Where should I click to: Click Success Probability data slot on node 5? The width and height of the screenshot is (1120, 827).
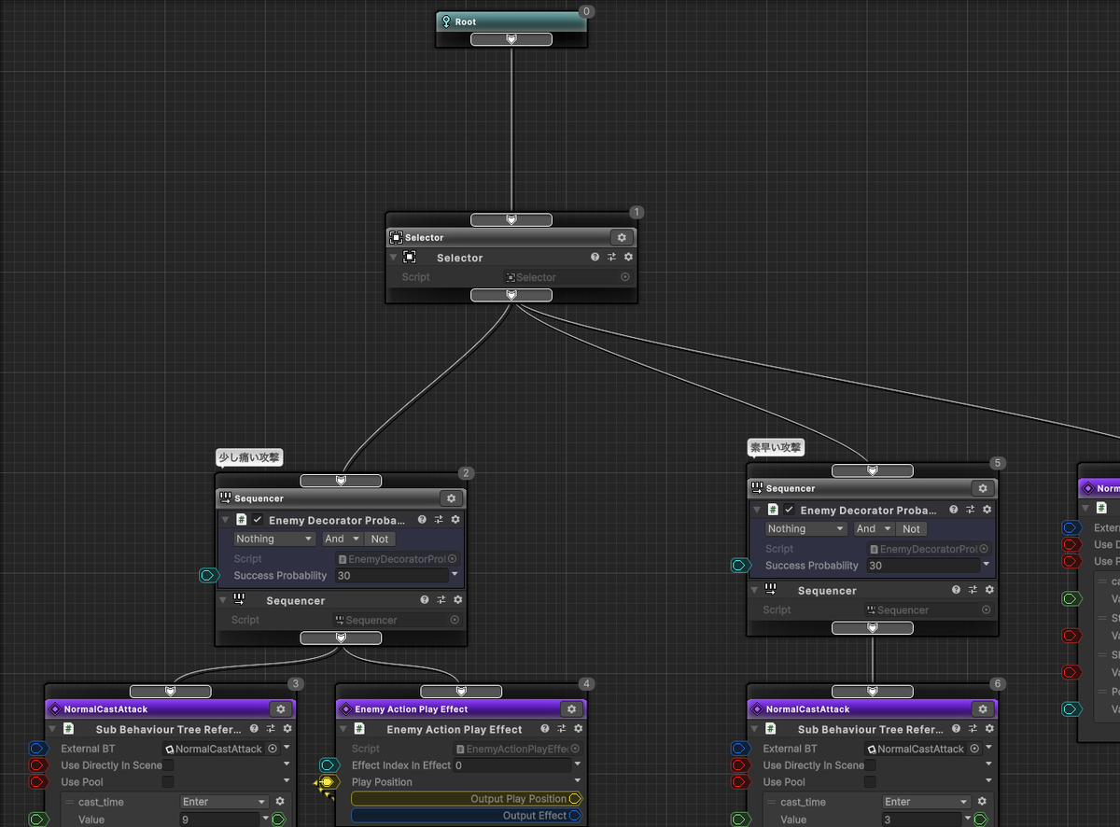(740, 565)
